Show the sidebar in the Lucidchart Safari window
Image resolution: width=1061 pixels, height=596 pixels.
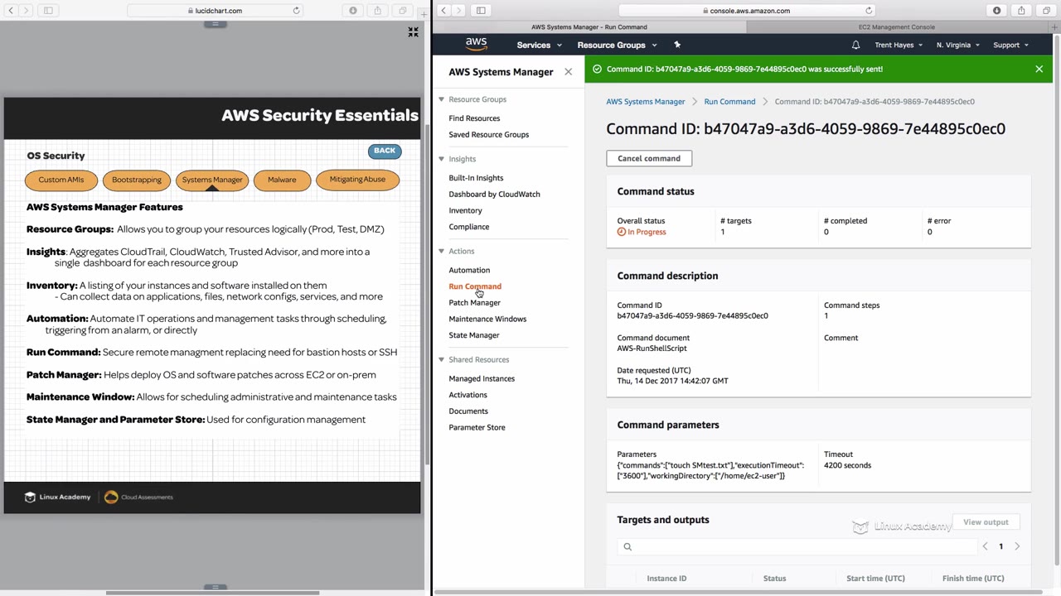point(48,11)
